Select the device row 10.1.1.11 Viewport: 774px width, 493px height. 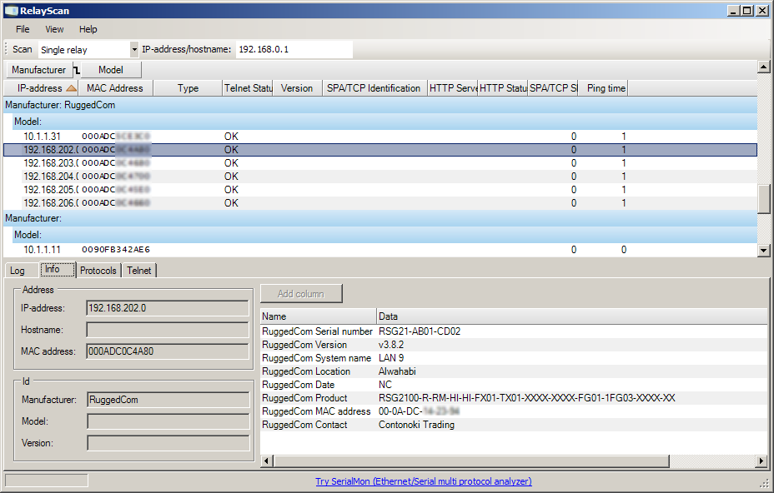(380, 250)
